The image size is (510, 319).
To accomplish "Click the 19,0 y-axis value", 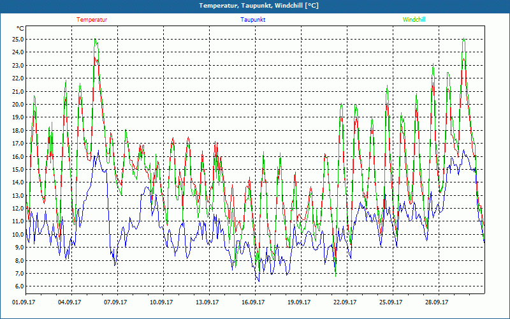I will coord(18,117).
